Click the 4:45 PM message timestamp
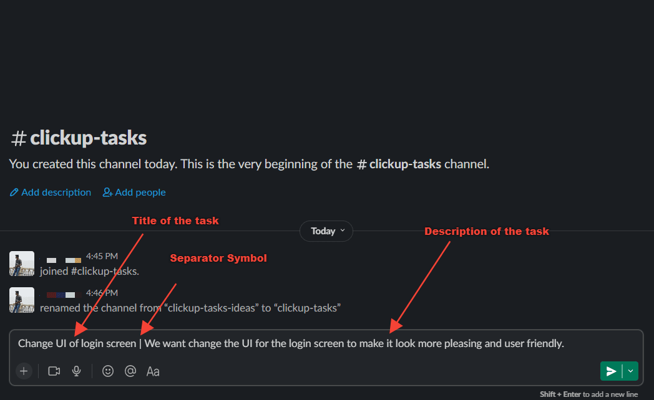 coord(102,257)
